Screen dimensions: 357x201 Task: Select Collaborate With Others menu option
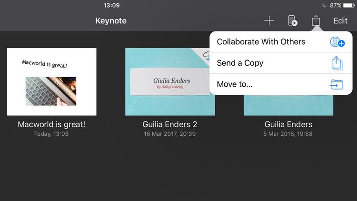261,42
